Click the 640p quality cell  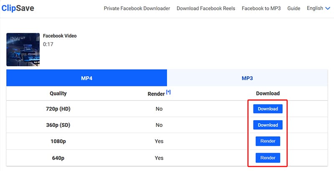[58, 158]
